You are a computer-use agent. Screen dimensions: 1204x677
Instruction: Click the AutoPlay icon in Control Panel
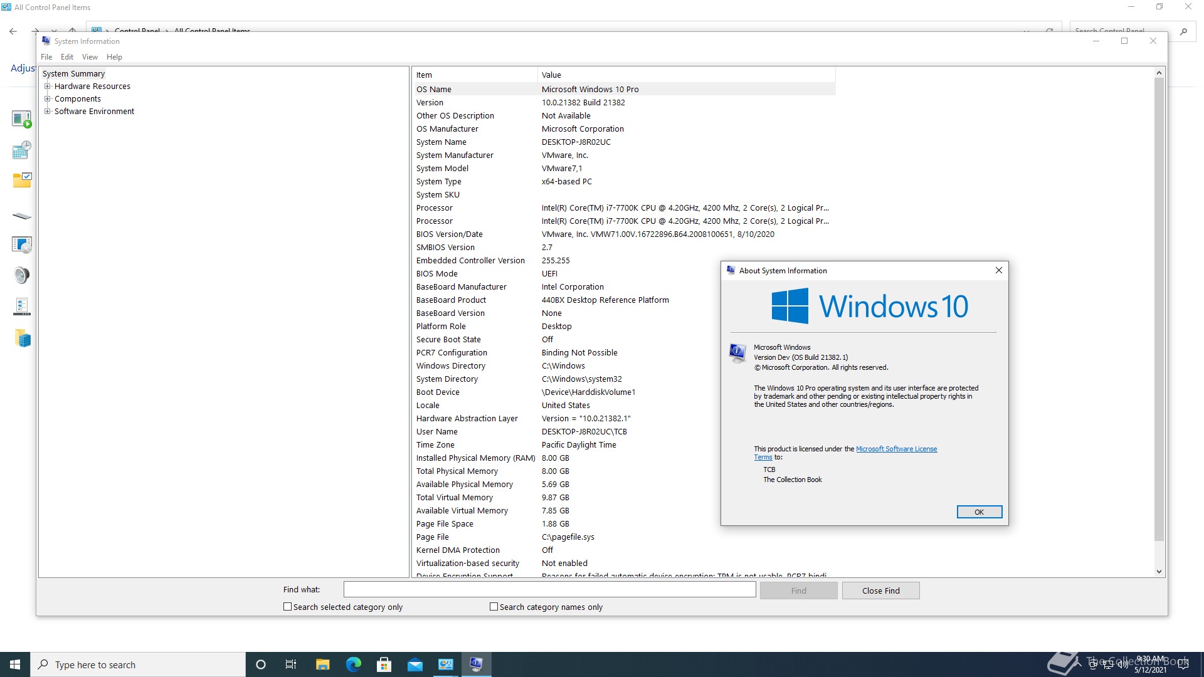[22, 118]
